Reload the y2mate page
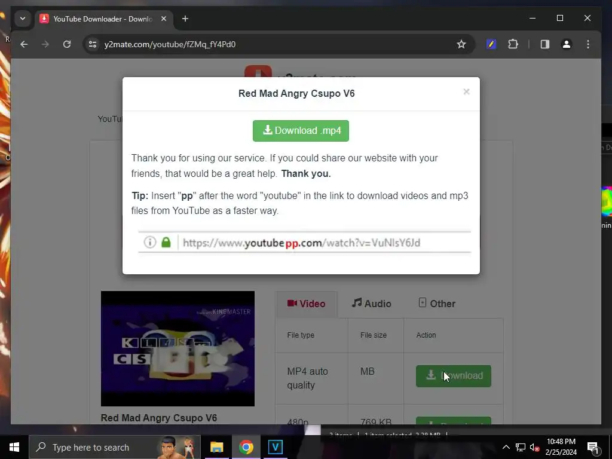This screenshot has width=612, height=459. [67, 44]
